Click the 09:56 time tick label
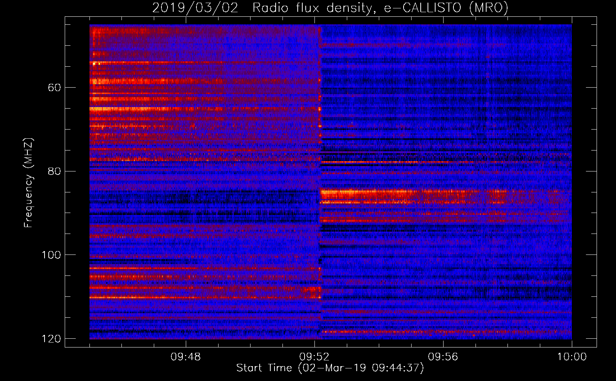 coord(443,357)
